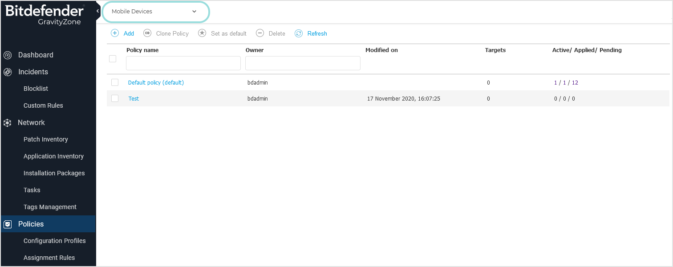Image resolution: width=673 pixels, height=267 pixels.
Task: Go to Assignment Rules in the sidebar
Action: [49, 258]
